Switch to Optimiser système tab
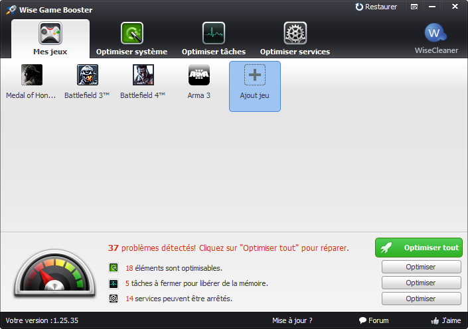 (131, 38)
